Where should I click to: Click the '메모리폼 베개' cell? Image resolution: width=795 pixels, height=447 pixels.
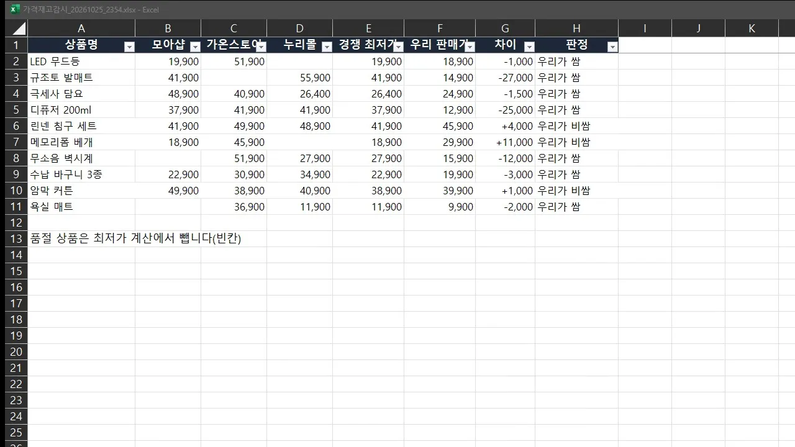tap(81, 142)
